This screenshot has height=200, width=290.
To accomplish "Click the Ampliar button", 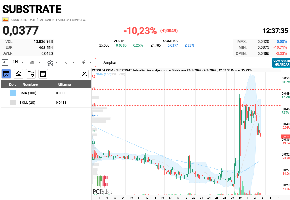I will click(106, 63).
